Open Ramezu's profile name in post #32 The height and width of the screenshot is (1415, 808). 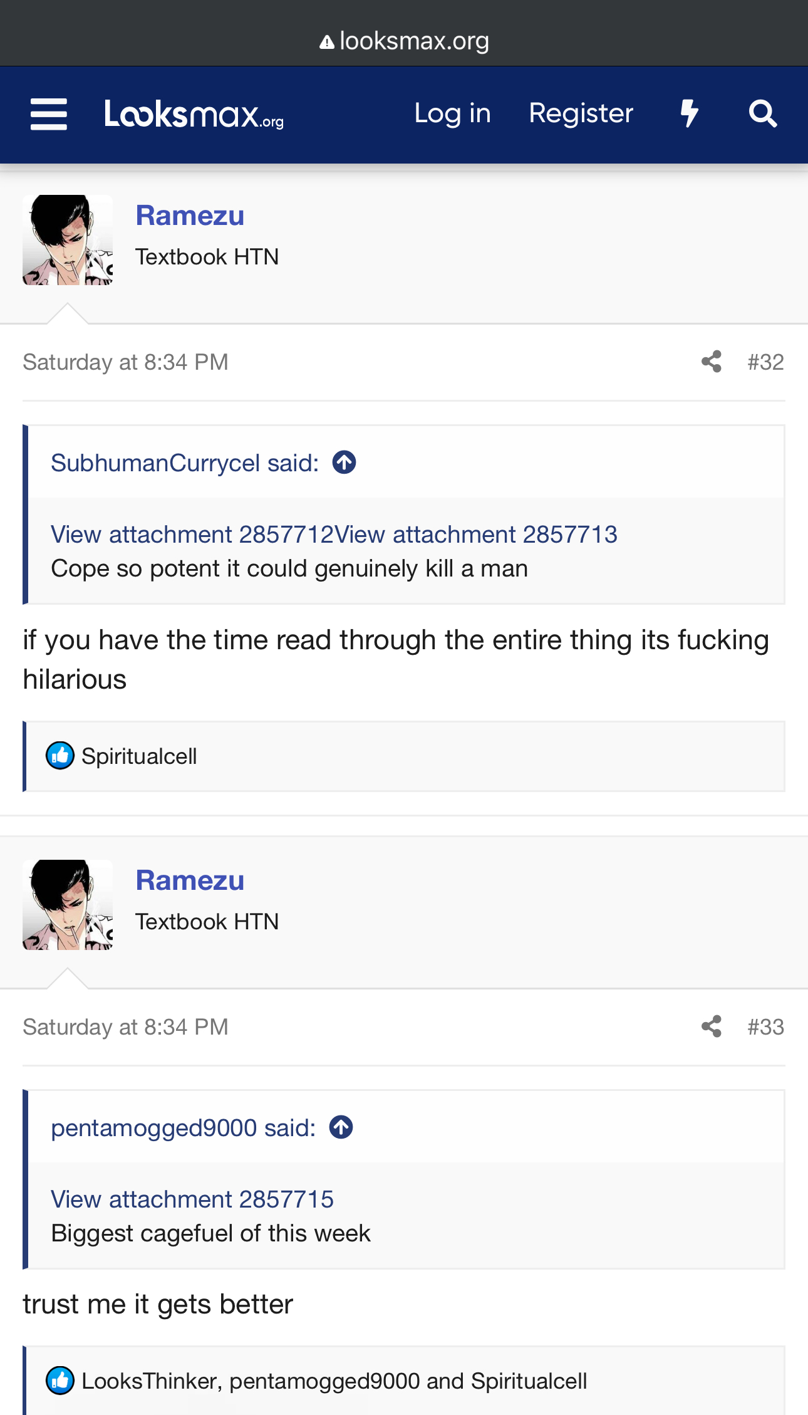(x=190, y=216)
